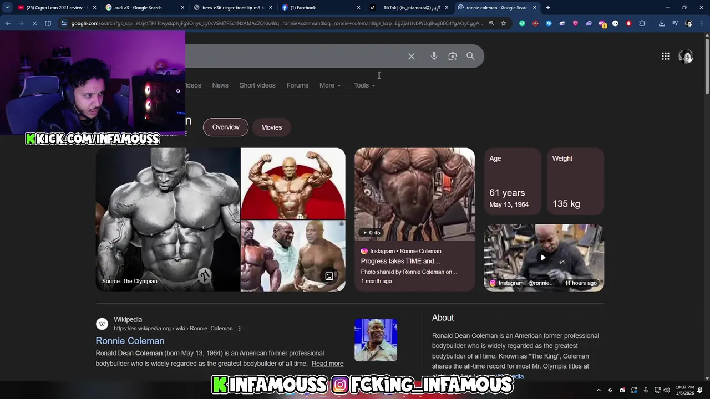Screen dimensions: 710x399
Task: Click the page vertical scrollbar
Action: pyautogui.click(x=707, y=66)
